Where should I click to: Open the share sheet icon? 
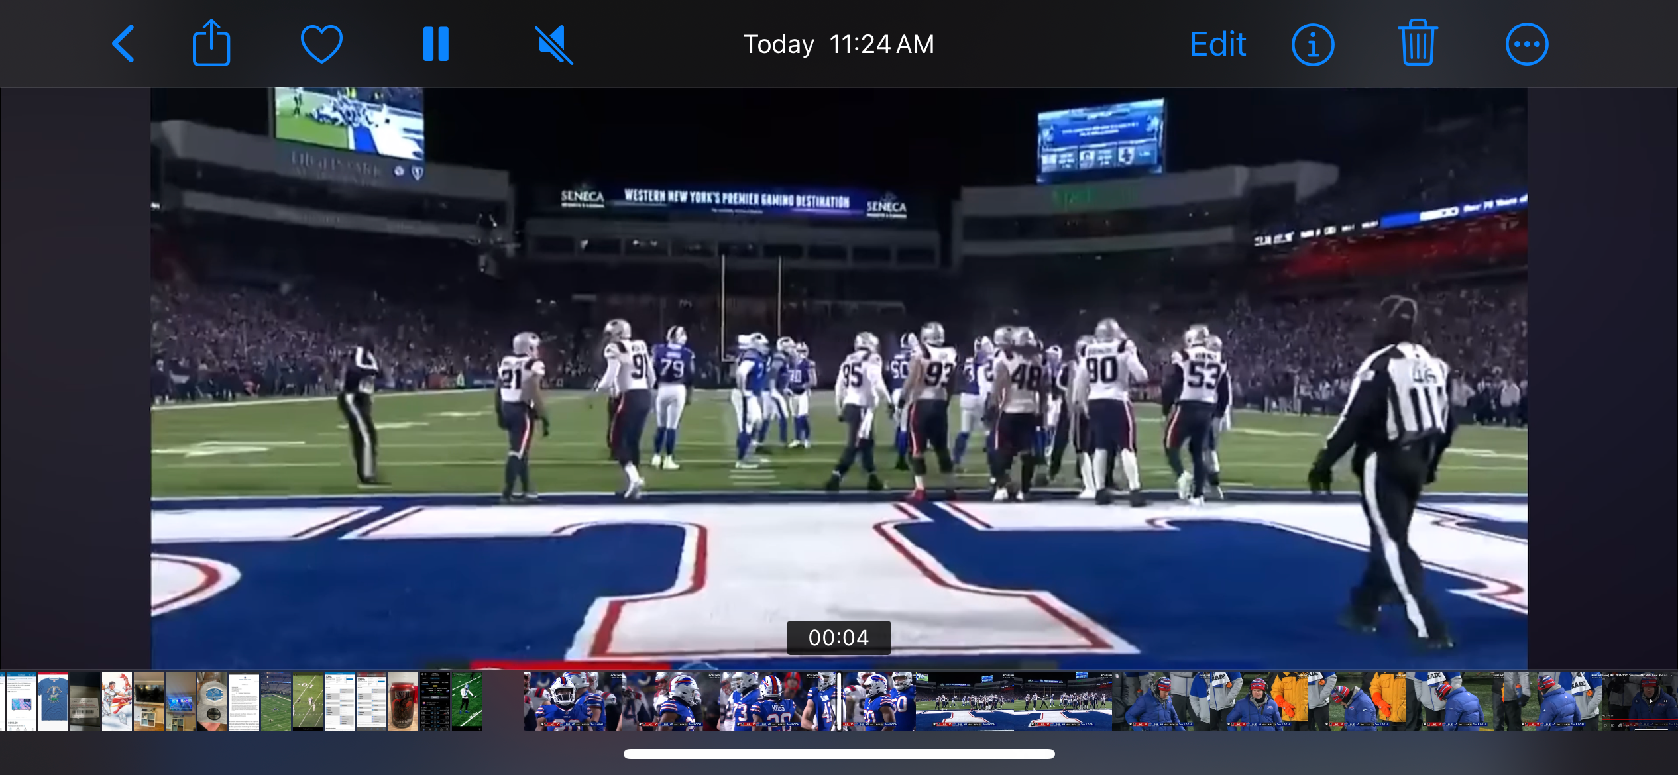click(x=211, y=44)
